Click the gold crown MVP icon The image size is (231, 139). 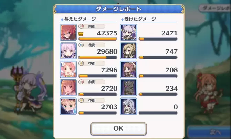click(81, 34)
